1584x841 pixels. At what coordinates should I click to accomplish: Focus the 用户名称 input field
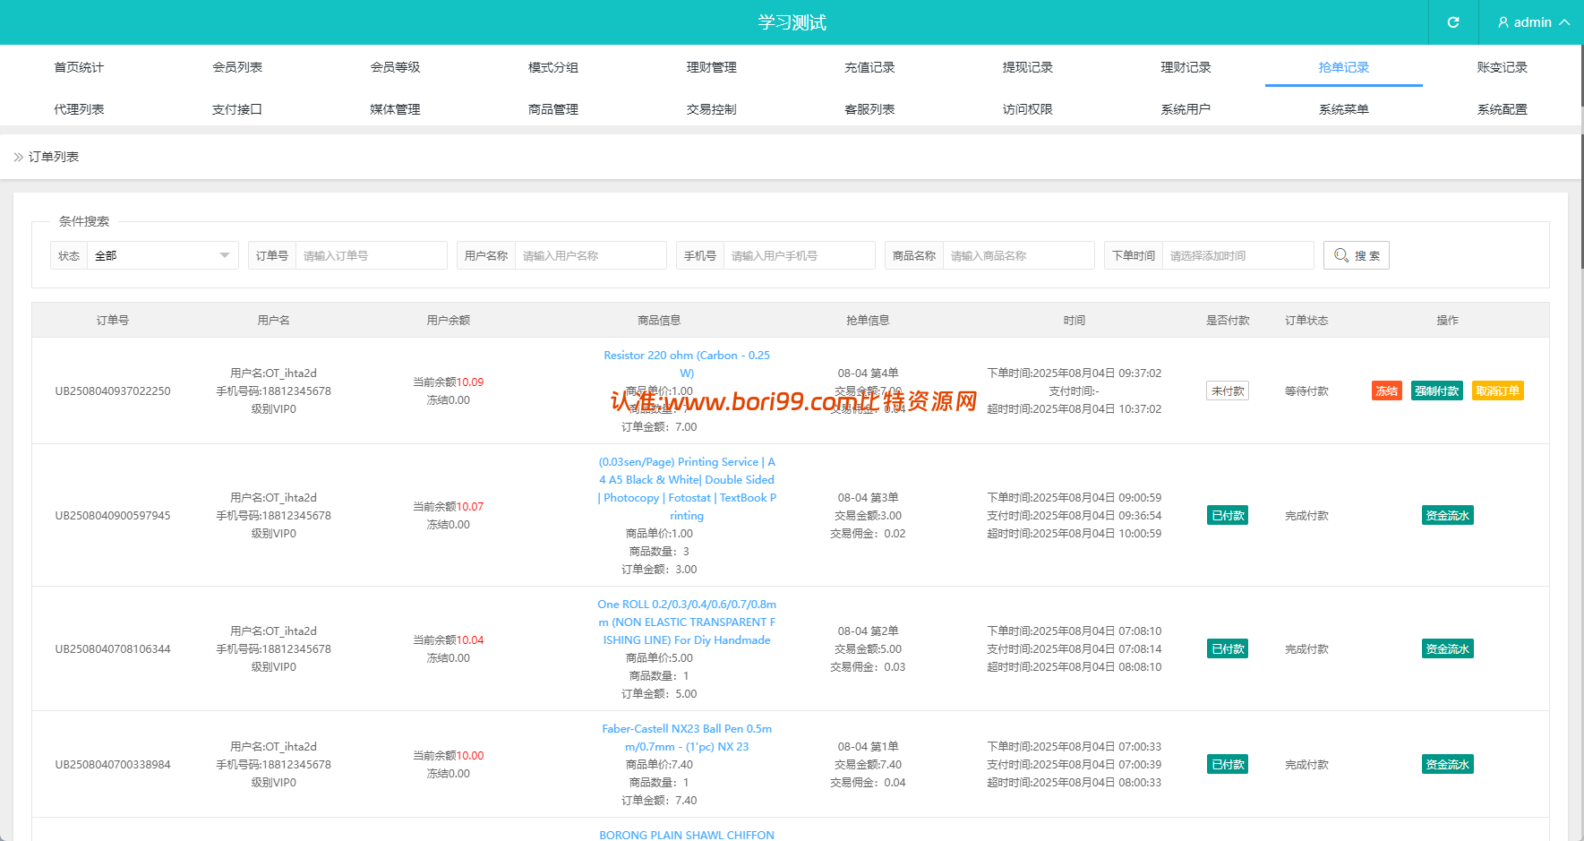(x=591, y=255)
